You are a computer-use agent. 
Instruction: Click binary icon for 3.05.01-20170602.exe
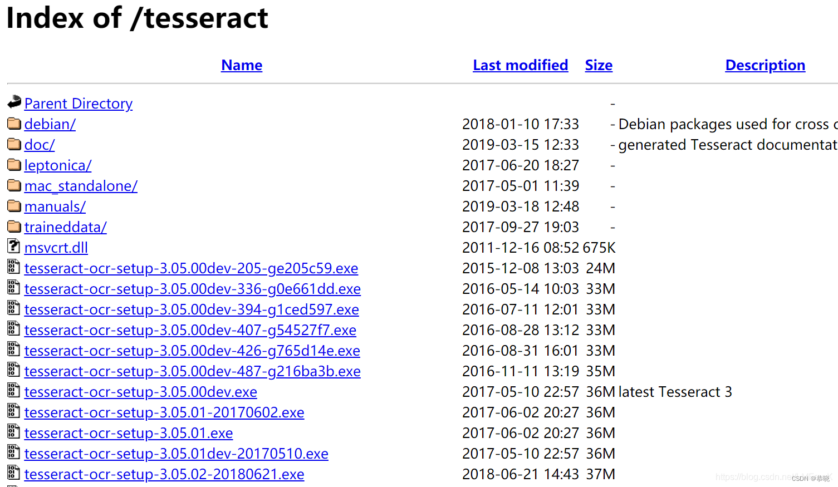point(13,410)
